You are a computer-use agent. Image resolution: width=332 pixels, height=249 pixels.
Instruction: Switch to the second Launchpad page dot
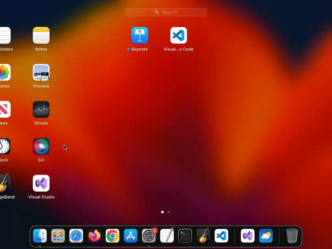pyautogui.click(x=169, y=212)
